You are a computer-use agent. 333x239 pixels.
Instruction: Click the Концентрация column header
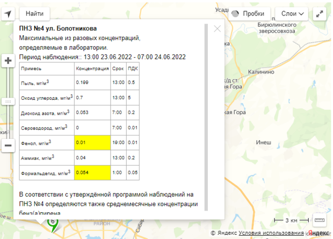click(x=91, y=69)
